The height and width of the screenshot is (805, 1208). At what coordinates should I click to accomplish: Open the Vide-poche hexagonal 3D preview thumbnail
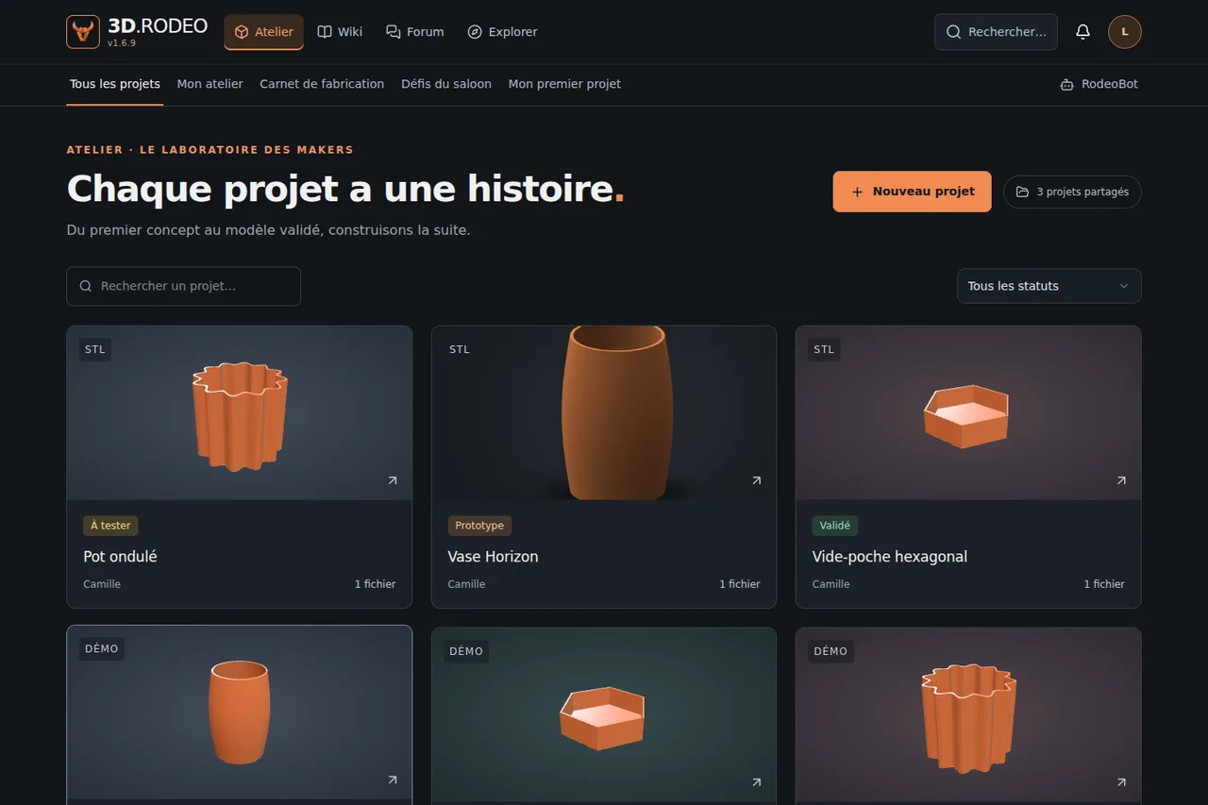pyautogui.click(x=968, y=413)
